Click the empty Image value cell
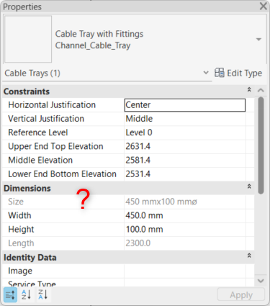 point(185,271)
